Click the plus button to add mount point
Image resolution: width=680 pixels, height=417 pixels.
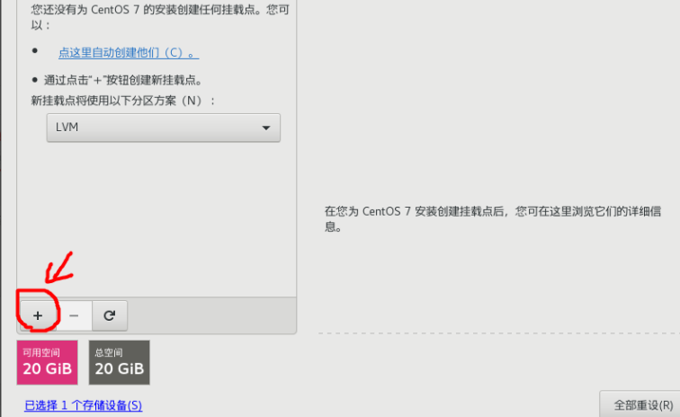pos(38,315)
